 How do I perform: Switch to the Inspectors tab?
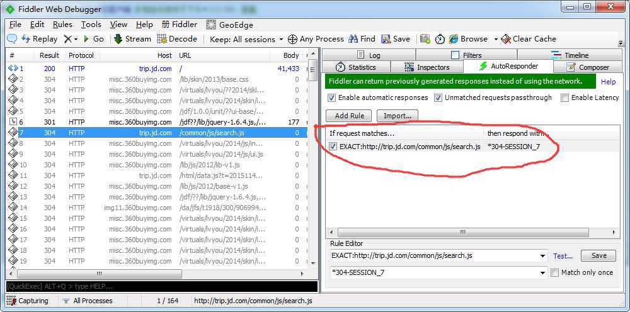[427, 67]
